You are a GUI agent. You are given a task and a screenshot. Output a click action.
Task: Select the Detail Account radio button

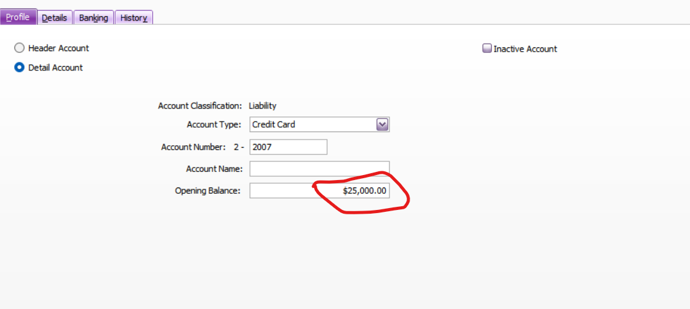(x=19, y=67)
